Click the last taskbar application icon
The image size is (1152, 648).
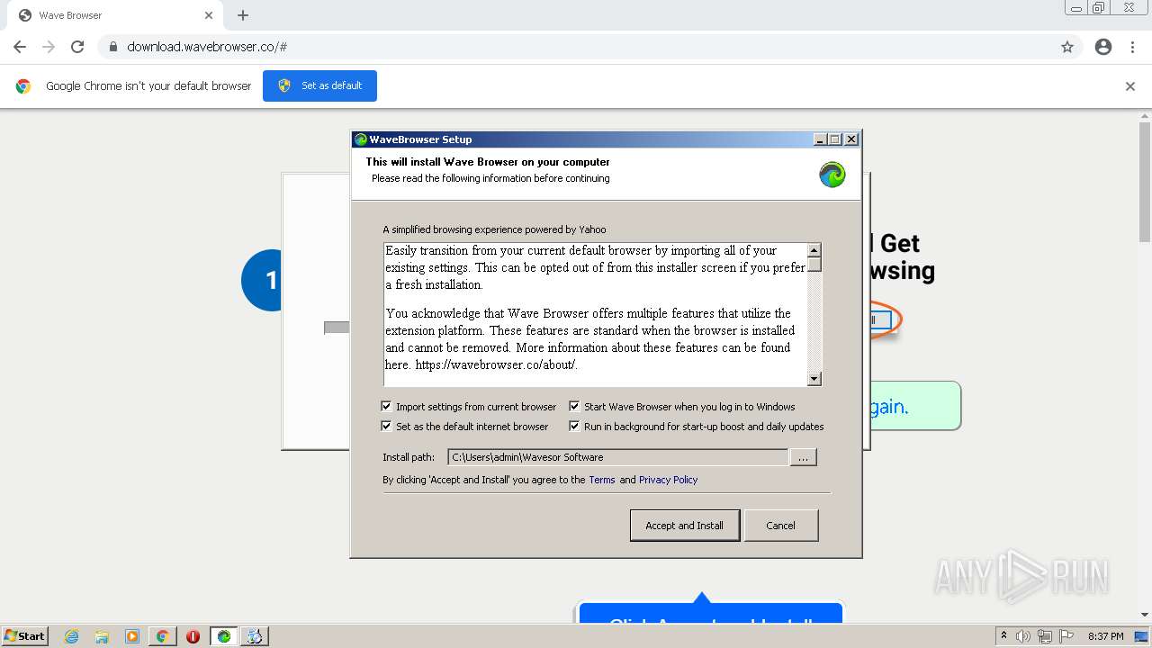[255, 636]
